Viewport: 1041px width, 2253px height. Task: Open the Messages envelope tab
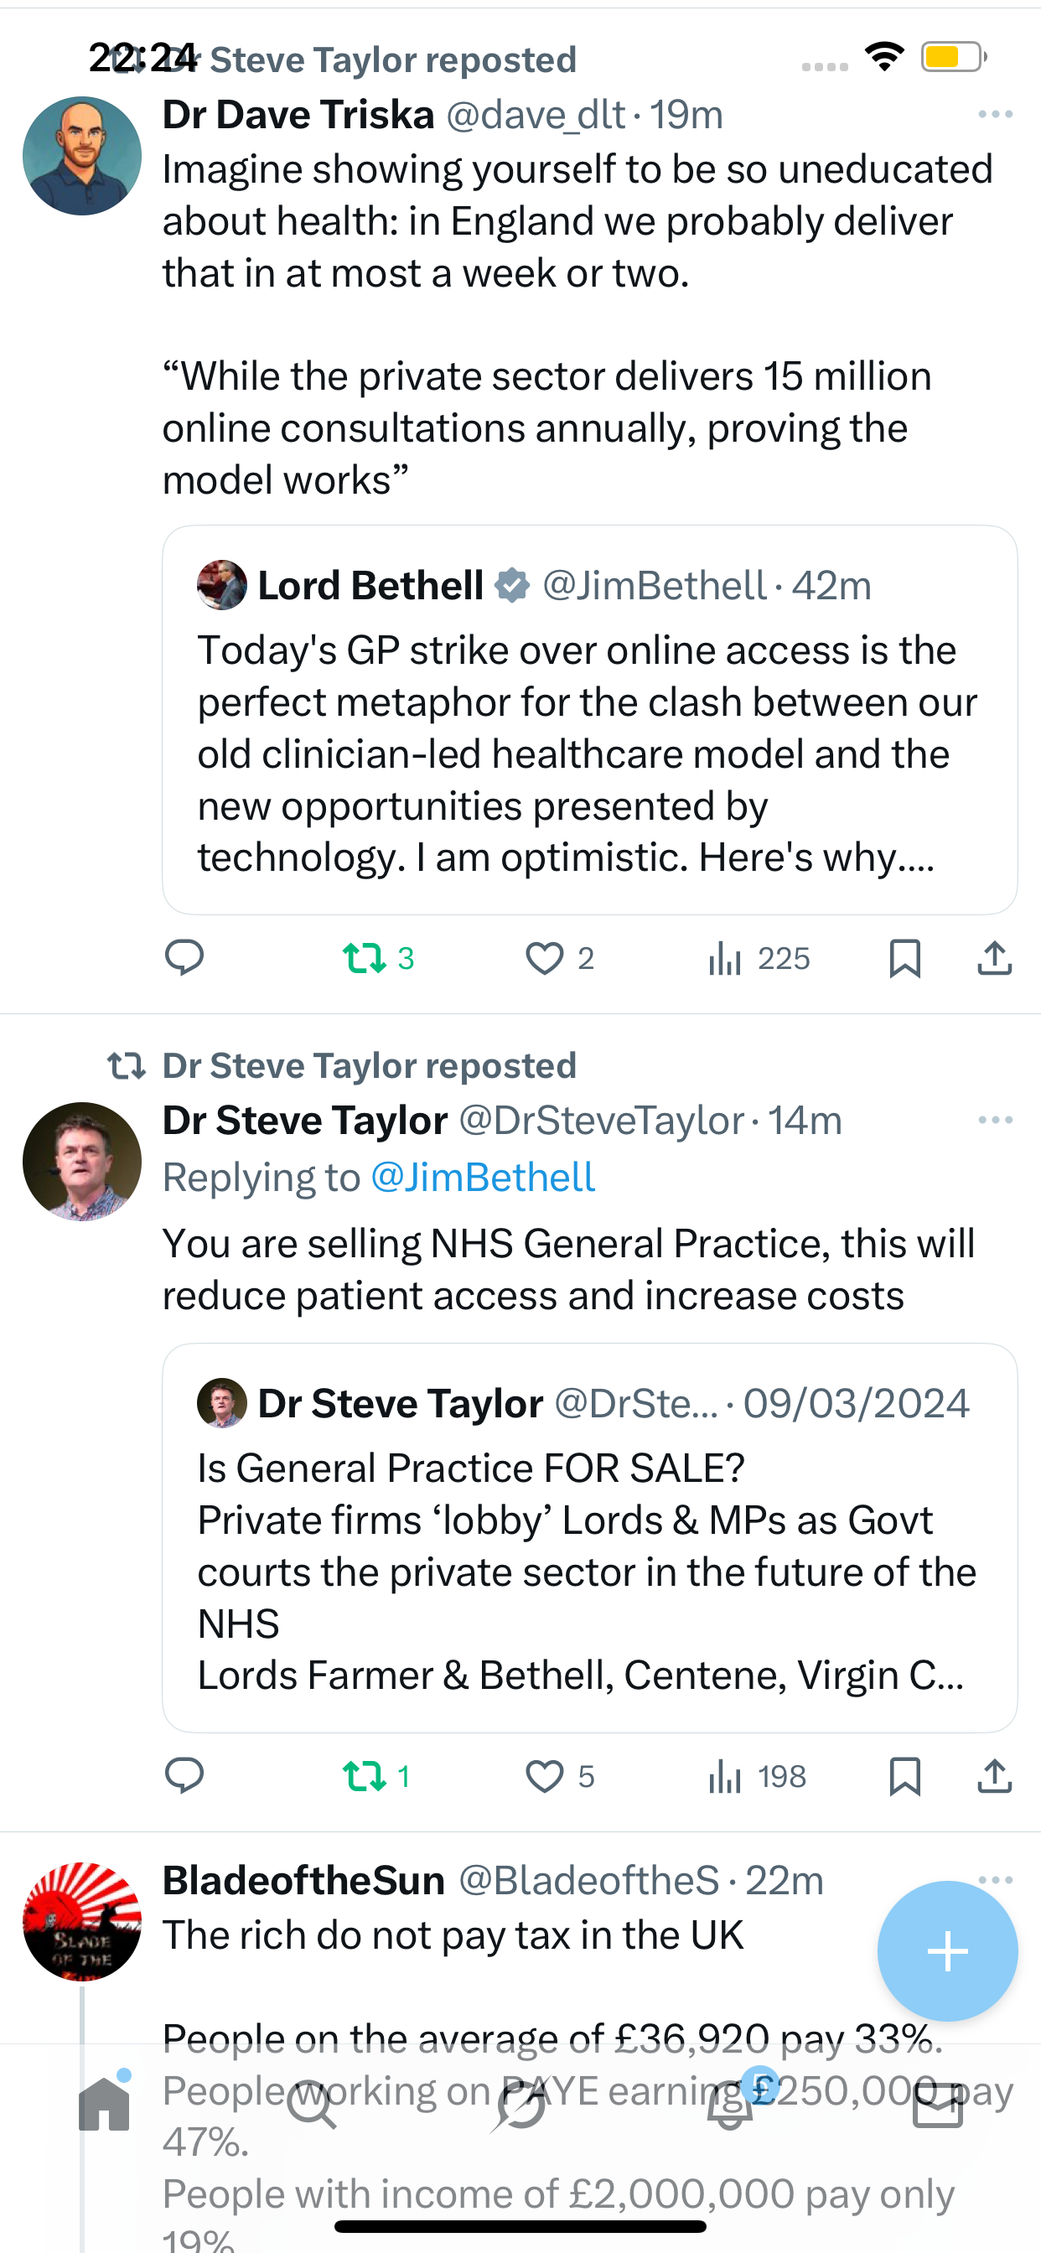[x=938, y=2105]
